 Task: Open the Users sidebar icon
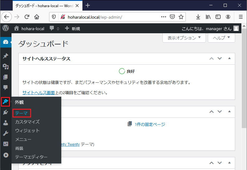(x=6, y=123)
